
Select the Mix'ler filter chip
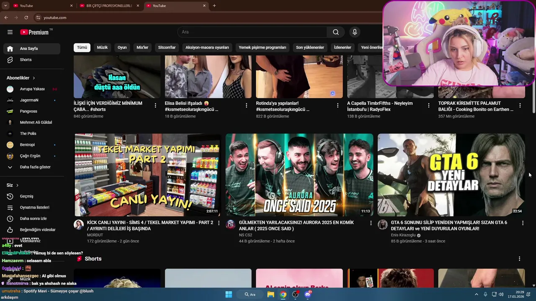point(142,48)
